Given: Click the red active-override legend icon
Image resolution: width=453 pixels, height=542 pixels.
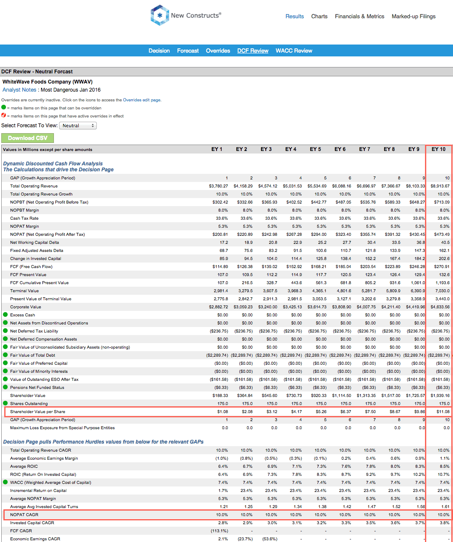Looking at the screenshot, I should (x=4, y=115).
